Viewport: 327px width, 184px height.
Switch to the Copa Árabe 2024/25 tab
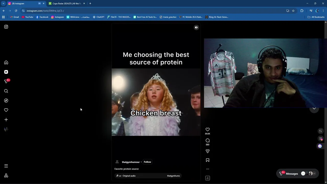(67, 4)
